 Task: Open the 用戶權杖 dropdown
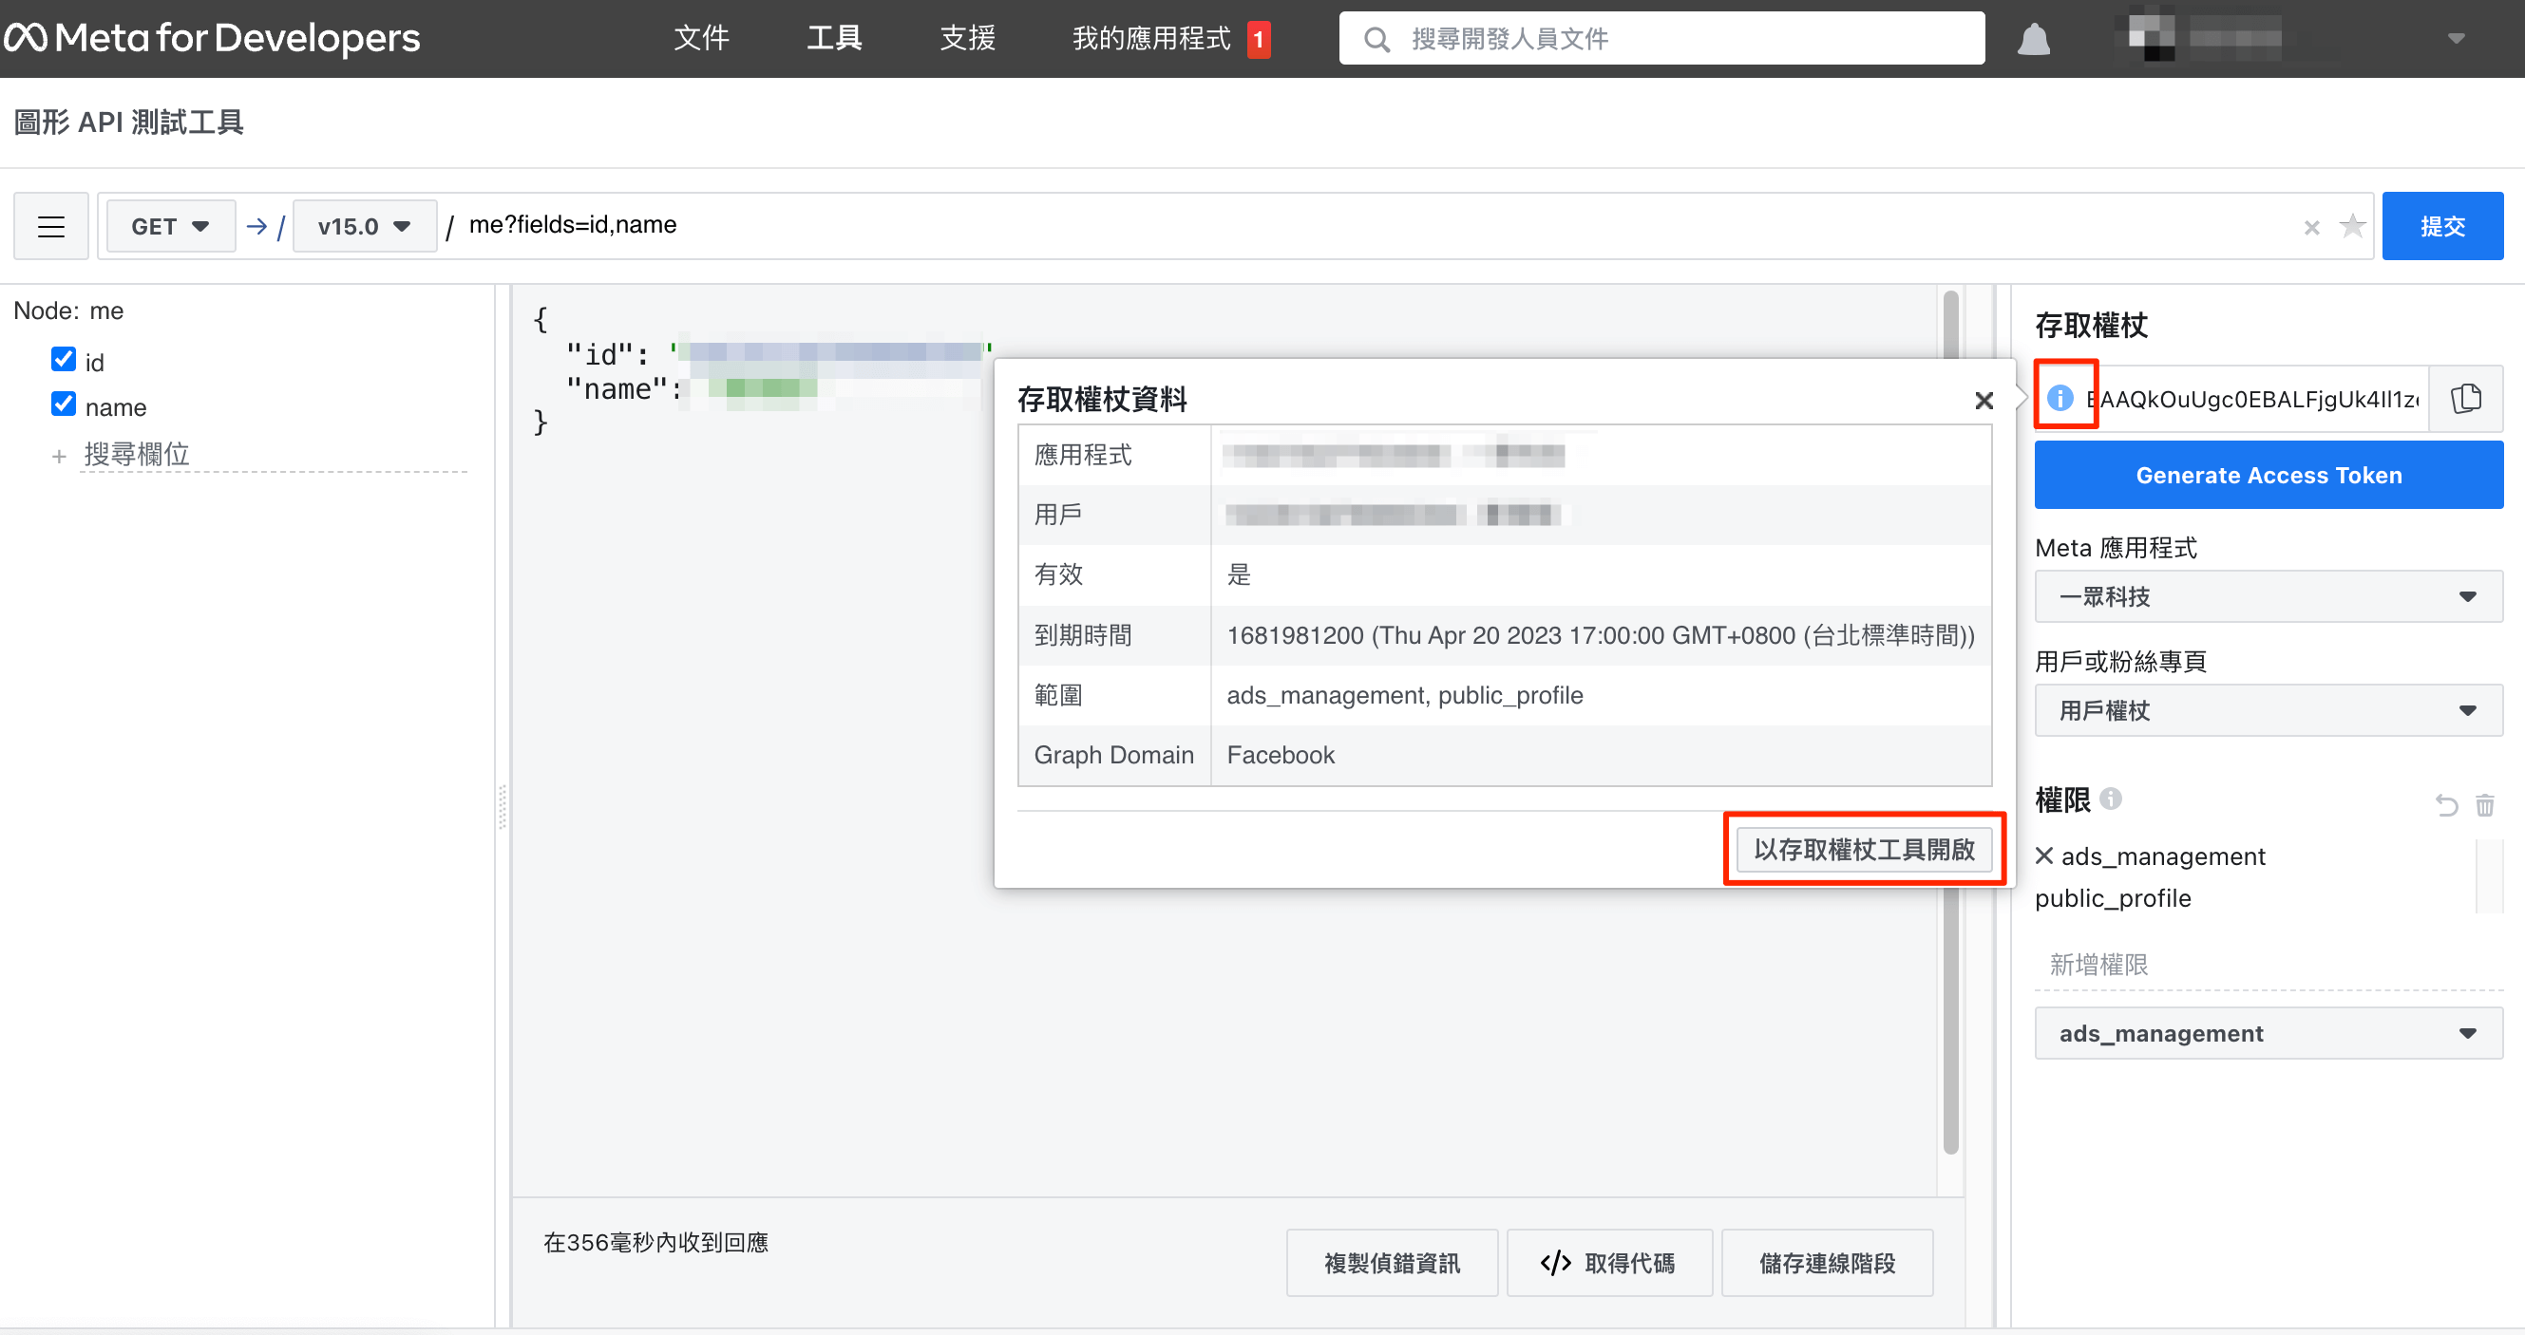(x=2269, y=710)
